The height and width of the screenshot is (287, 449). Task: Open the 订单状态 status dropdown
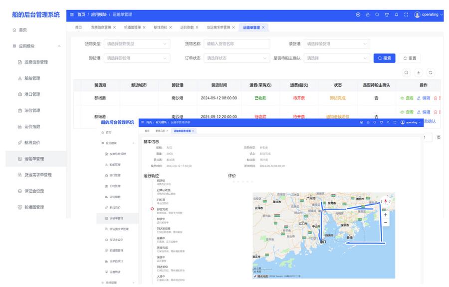(237, 58)
